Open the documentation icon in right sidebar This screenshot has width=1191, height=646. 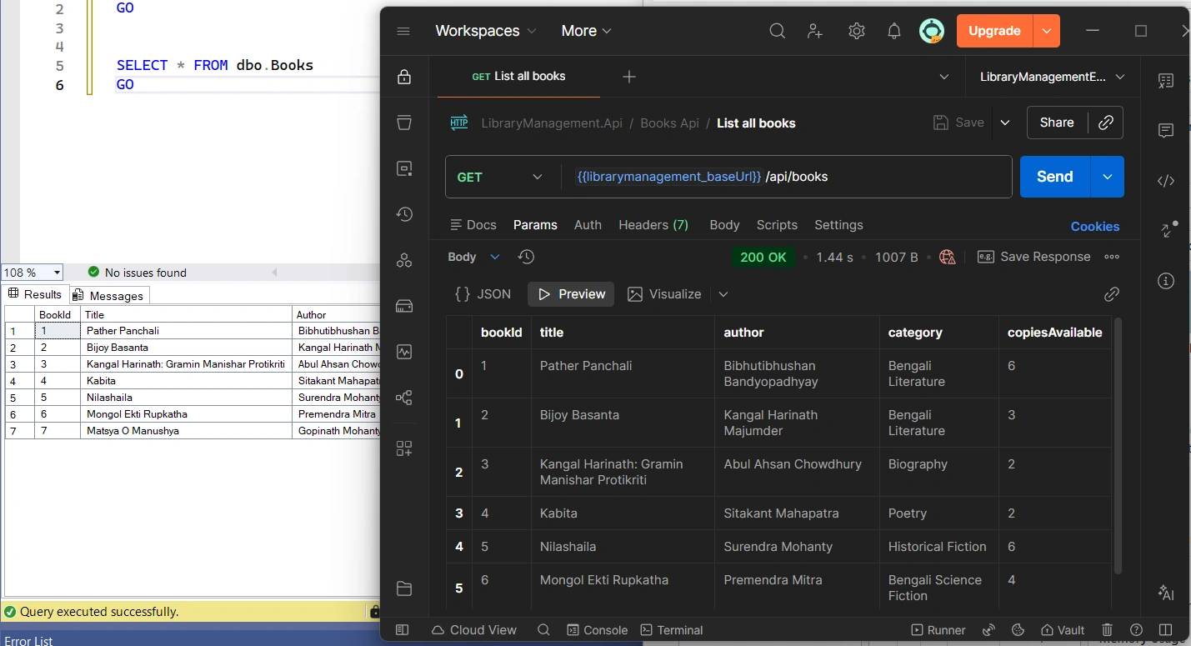(x=1166, y=81)
